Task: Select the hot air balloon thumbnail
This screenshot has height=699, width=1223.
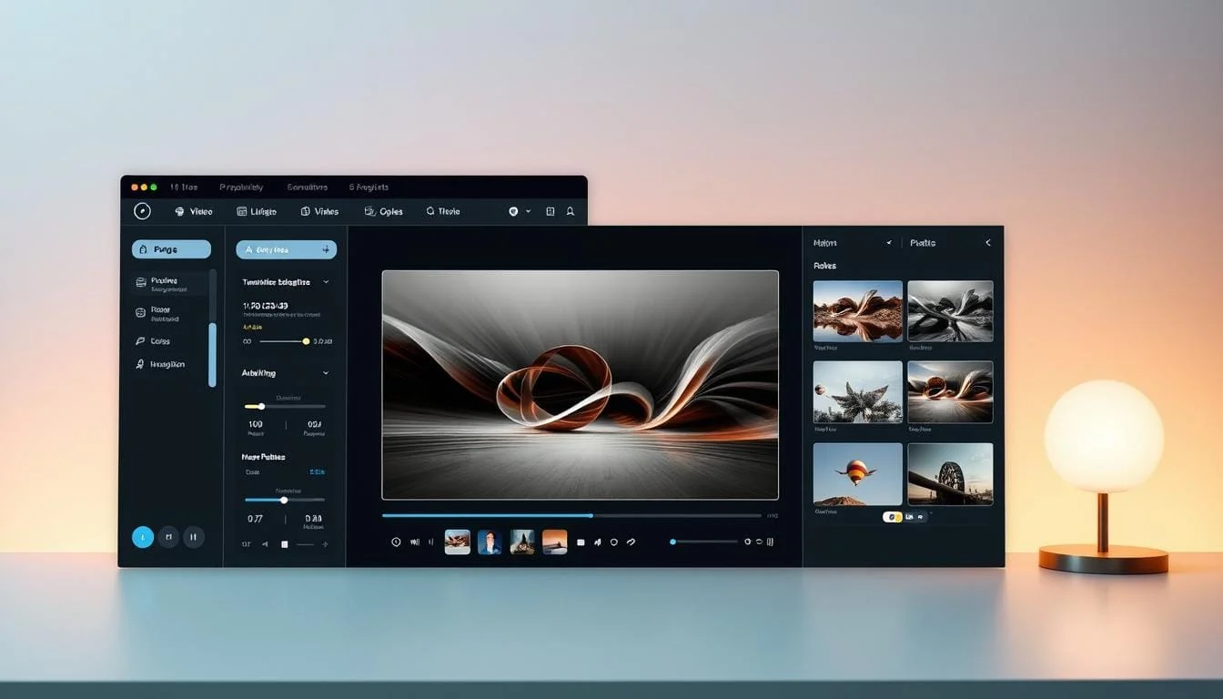Action: point(857,474)
